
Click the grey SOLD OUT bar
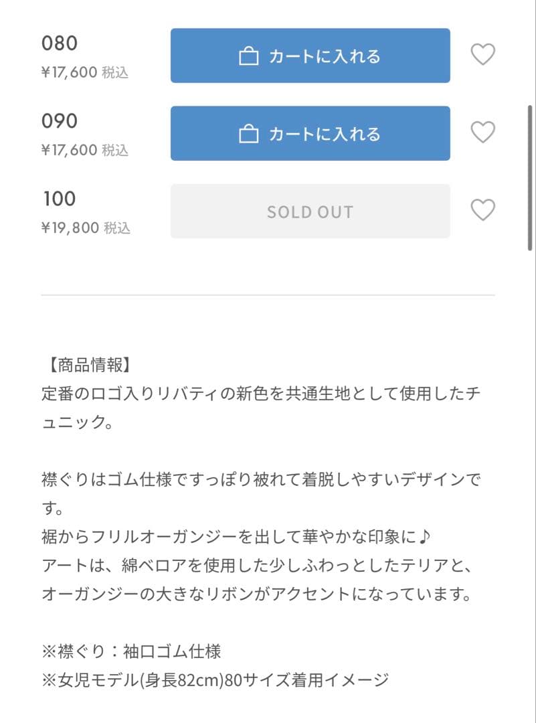310,211
